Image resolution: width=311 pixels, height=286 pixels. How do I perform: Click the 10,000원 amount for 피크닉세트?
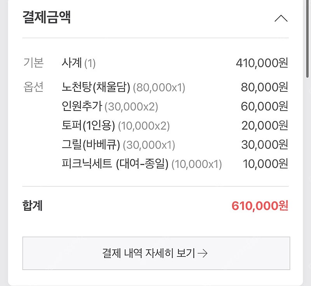[266, 164]
